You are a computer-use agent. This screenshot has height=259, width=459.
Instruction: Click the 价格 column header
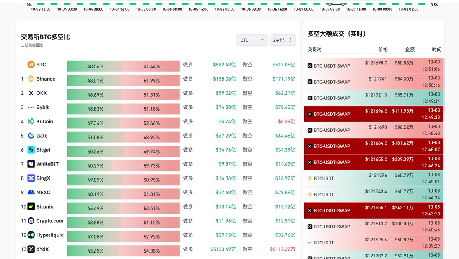tap(383, 49)
